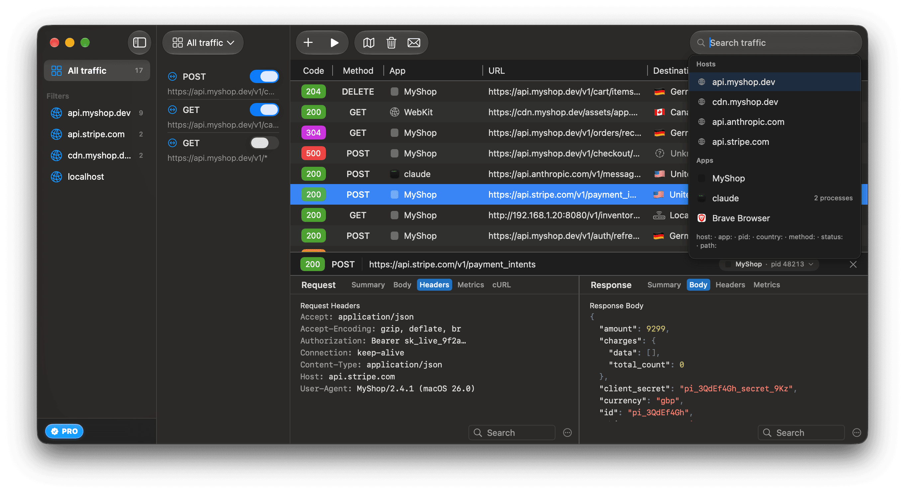Focus the Search traffic field

775,43
